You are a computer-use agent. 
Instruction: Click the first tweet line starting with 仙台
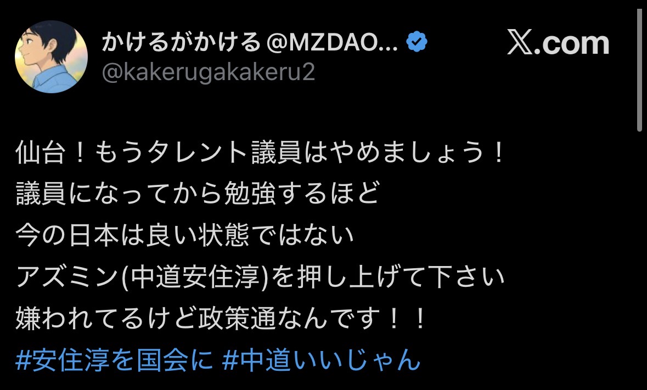point(259,152)
